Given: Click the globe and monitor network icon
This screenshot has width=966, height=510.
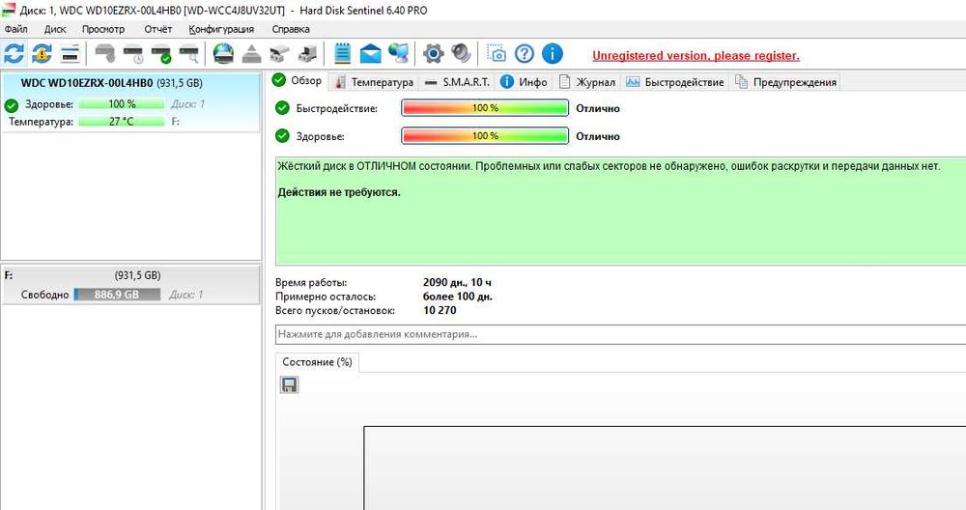Looking at the screenshot, I should click(399, 54).
